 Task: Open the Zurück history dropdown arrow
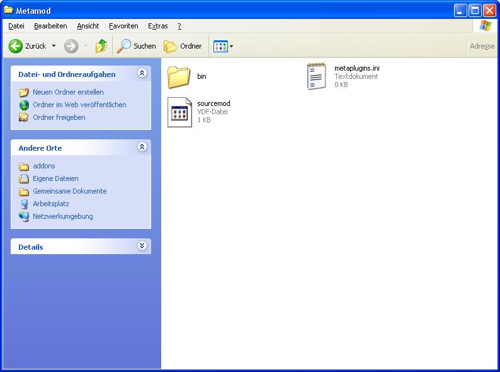[54, 46]
